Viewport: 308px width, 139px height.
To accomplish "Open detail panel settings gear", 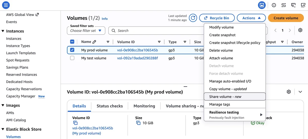I will (289, 92).
